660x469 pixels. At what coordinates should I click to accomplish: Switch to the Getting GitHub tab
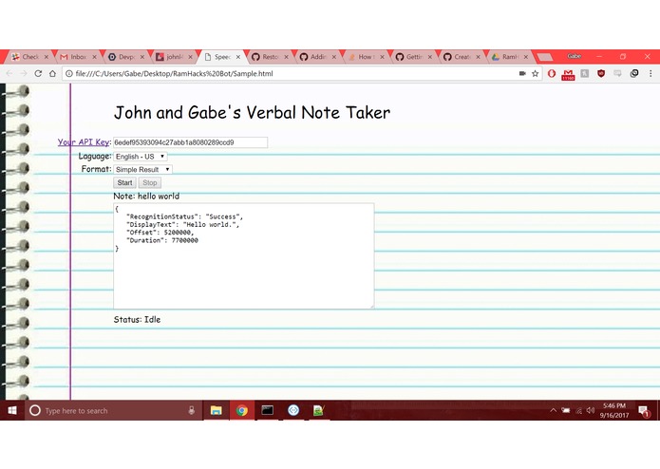414,57
